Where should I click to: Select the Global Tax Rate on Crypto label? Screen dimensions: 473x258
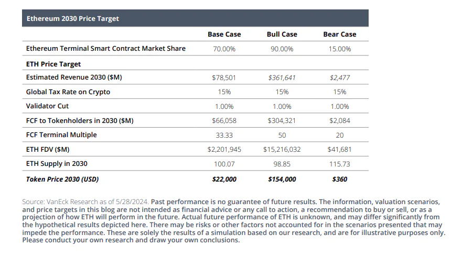coord(68,92)
